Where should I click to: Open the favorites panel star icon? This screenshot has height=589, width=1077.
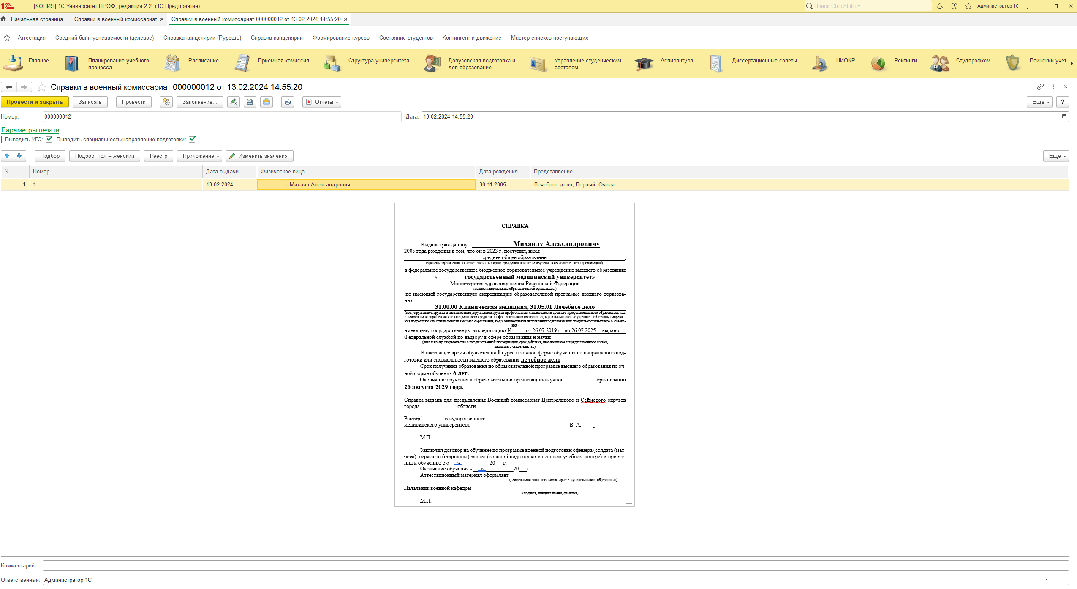tap(7, 38)
